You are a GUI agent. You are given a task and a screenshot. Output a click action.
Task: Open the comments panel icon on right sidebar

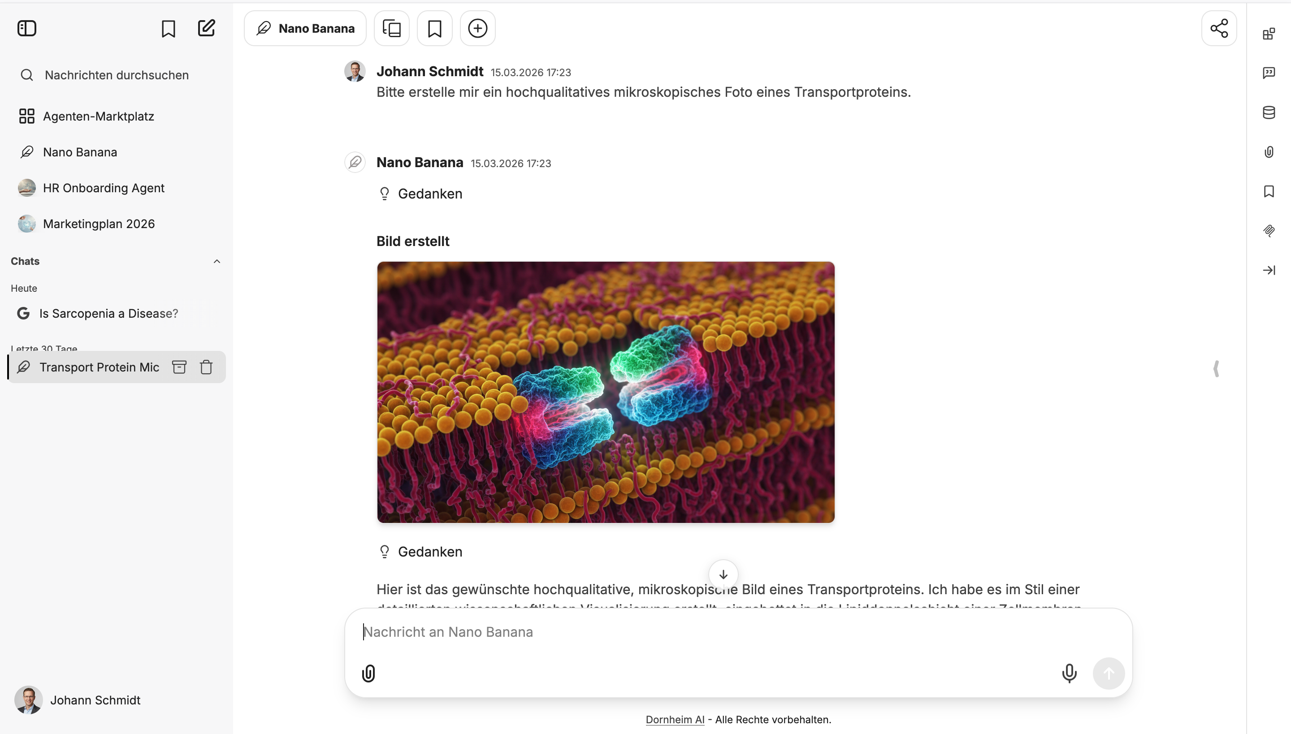pyautogui.click(x=1269, y=73)
